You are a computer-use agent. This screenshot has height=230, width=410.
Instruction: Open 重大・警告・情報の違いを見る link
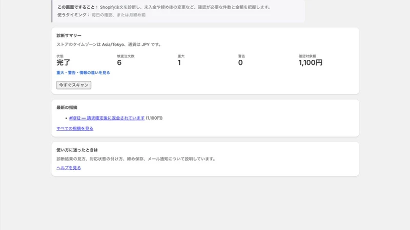click(83, 73)
